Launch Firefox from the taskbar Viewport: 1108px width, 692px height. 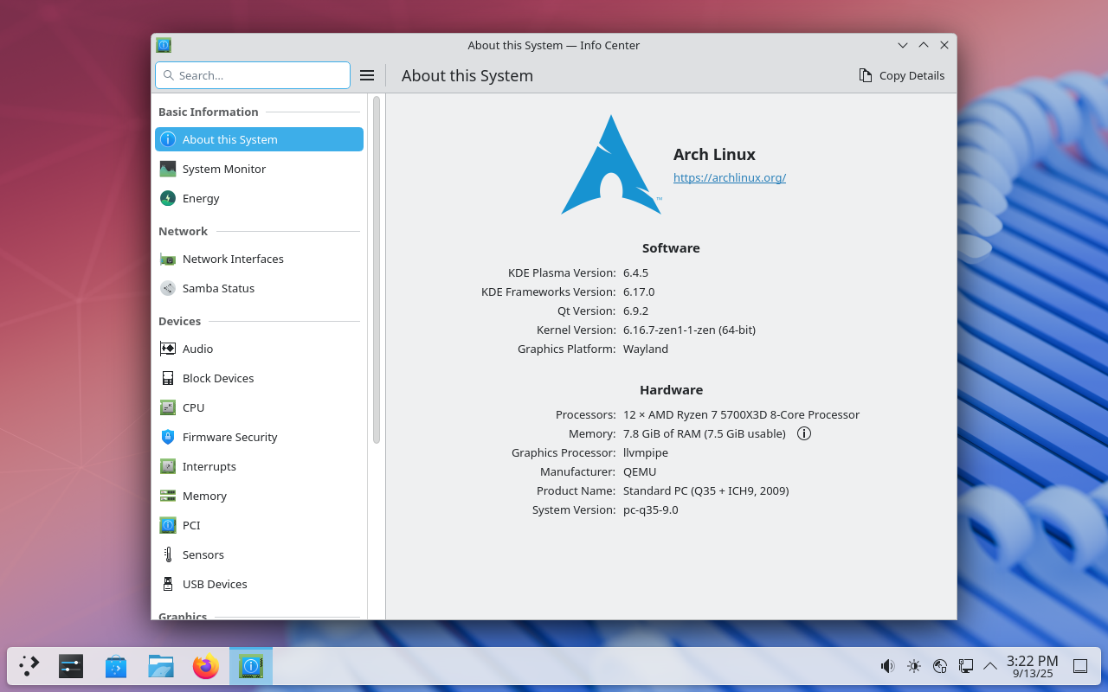[206, 666]
